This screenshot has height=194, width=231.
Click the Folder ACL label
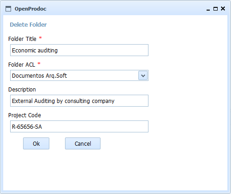[22, 65]
